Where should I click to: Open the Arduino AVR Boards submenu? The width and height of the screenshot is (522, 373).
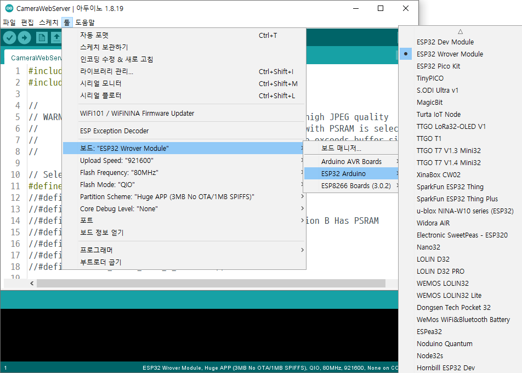pyautogui.click(x=351, y=161)
